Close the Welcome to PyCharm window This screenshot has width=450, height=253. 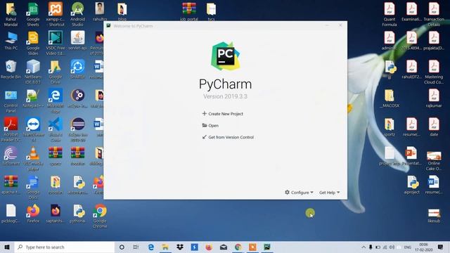click(340, 25)
